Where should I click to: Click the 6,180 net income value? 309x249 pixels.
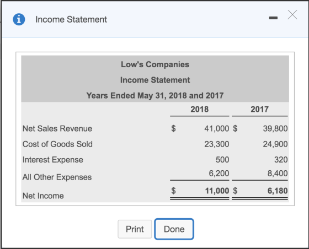pos(278,191)
